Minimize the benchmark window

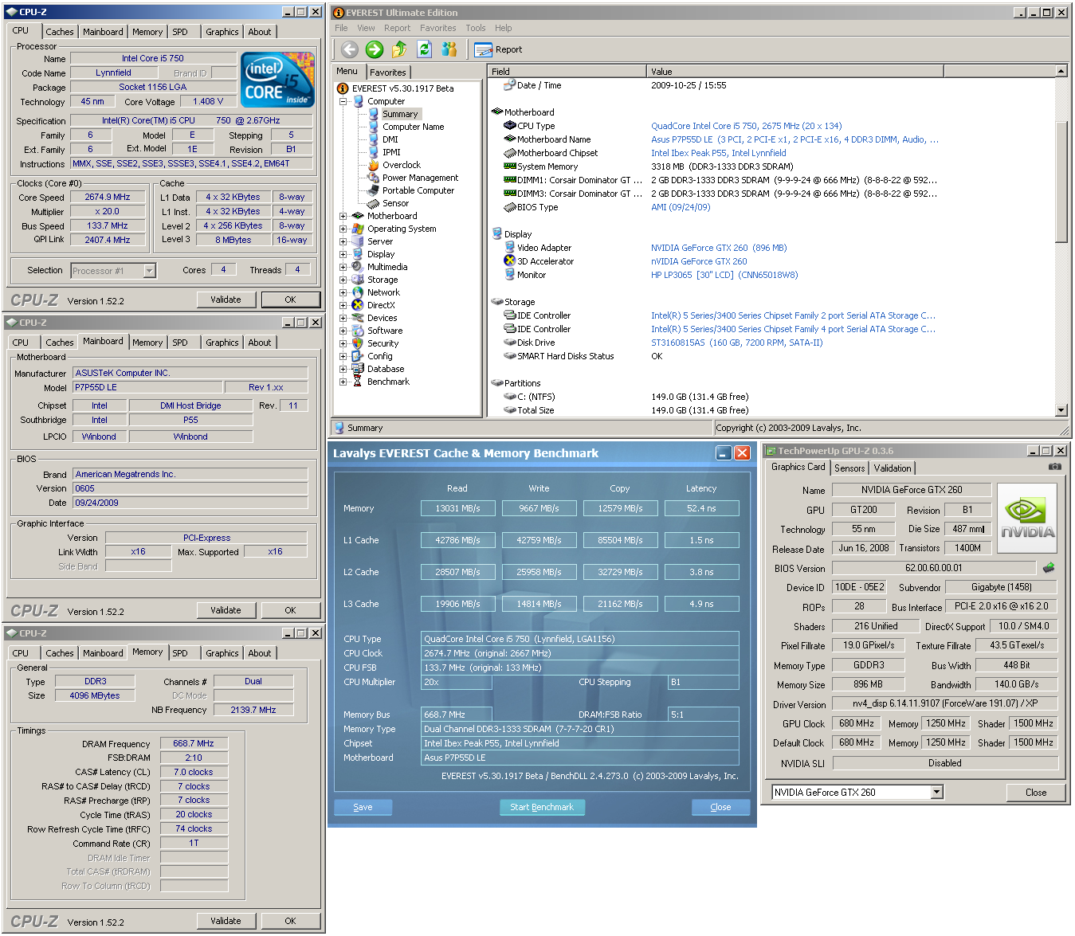tap(724, 453)
